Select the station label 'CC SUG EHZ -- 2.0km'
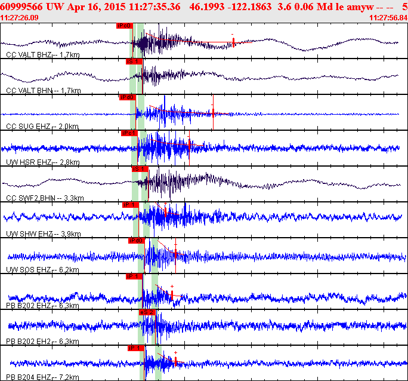The height and width of the screenshot is (381, 408). tap(42, 127)
